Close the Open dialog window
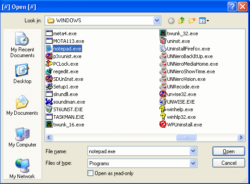Image resolution: width=250 pixels, height=184 pixels. [x=242, y=7]
